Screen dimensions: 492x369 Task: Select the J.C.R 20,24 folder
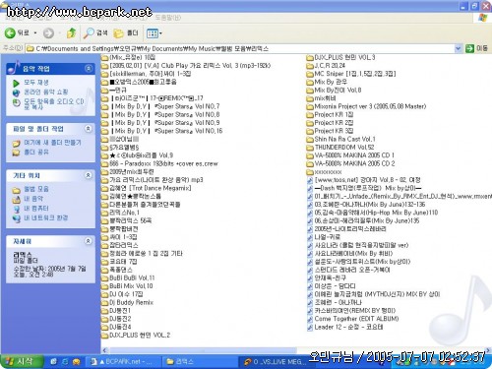click(326, 66)
